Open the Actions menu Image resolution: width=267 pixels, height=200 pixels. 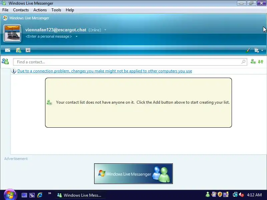(x=40, y=10)
